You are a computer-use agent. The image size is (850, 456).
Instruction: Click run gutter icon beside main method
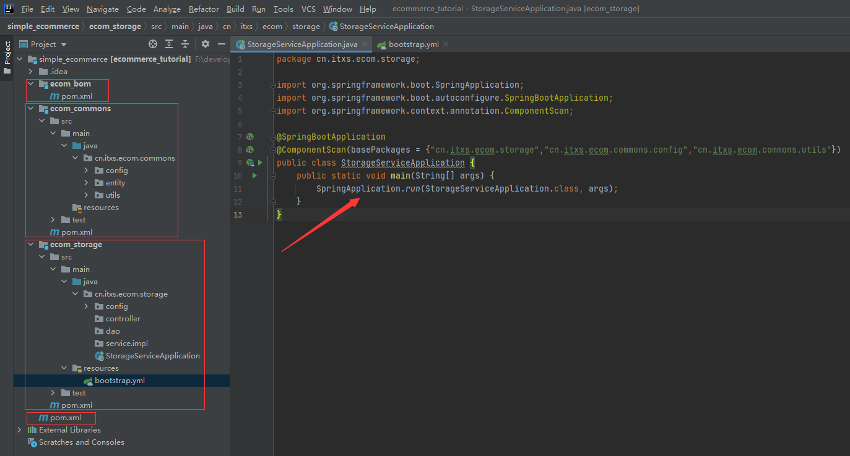click(x=254, y=175)
